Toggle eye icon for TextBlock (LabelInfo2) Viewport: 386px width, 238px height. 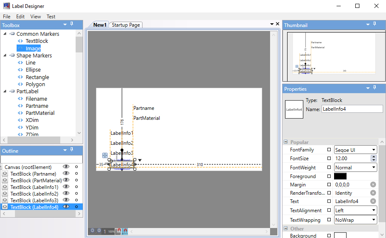(x=66, y=193)
